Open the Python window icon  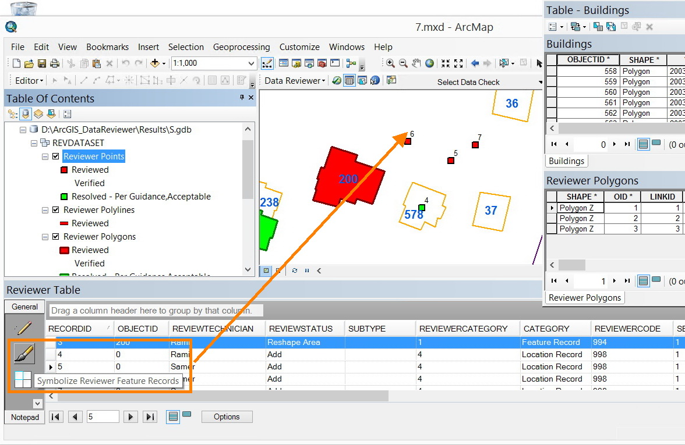[335, 63]
